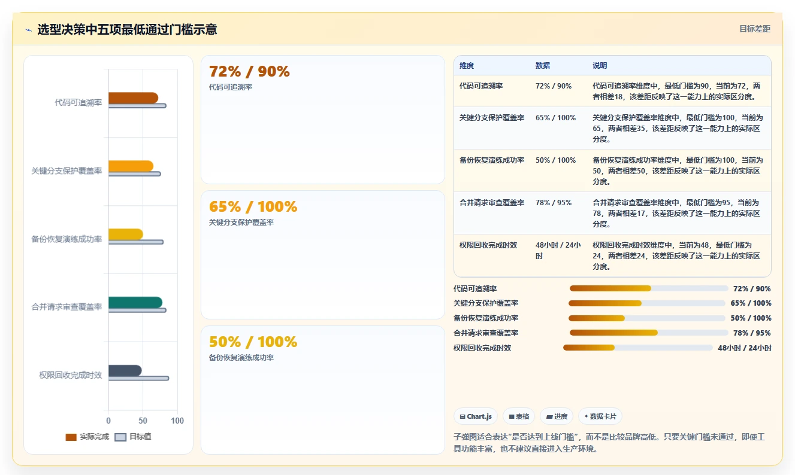
Task: Click the 目标差距 label in the header
Action: pyautogui.click(x=754, y=29)
